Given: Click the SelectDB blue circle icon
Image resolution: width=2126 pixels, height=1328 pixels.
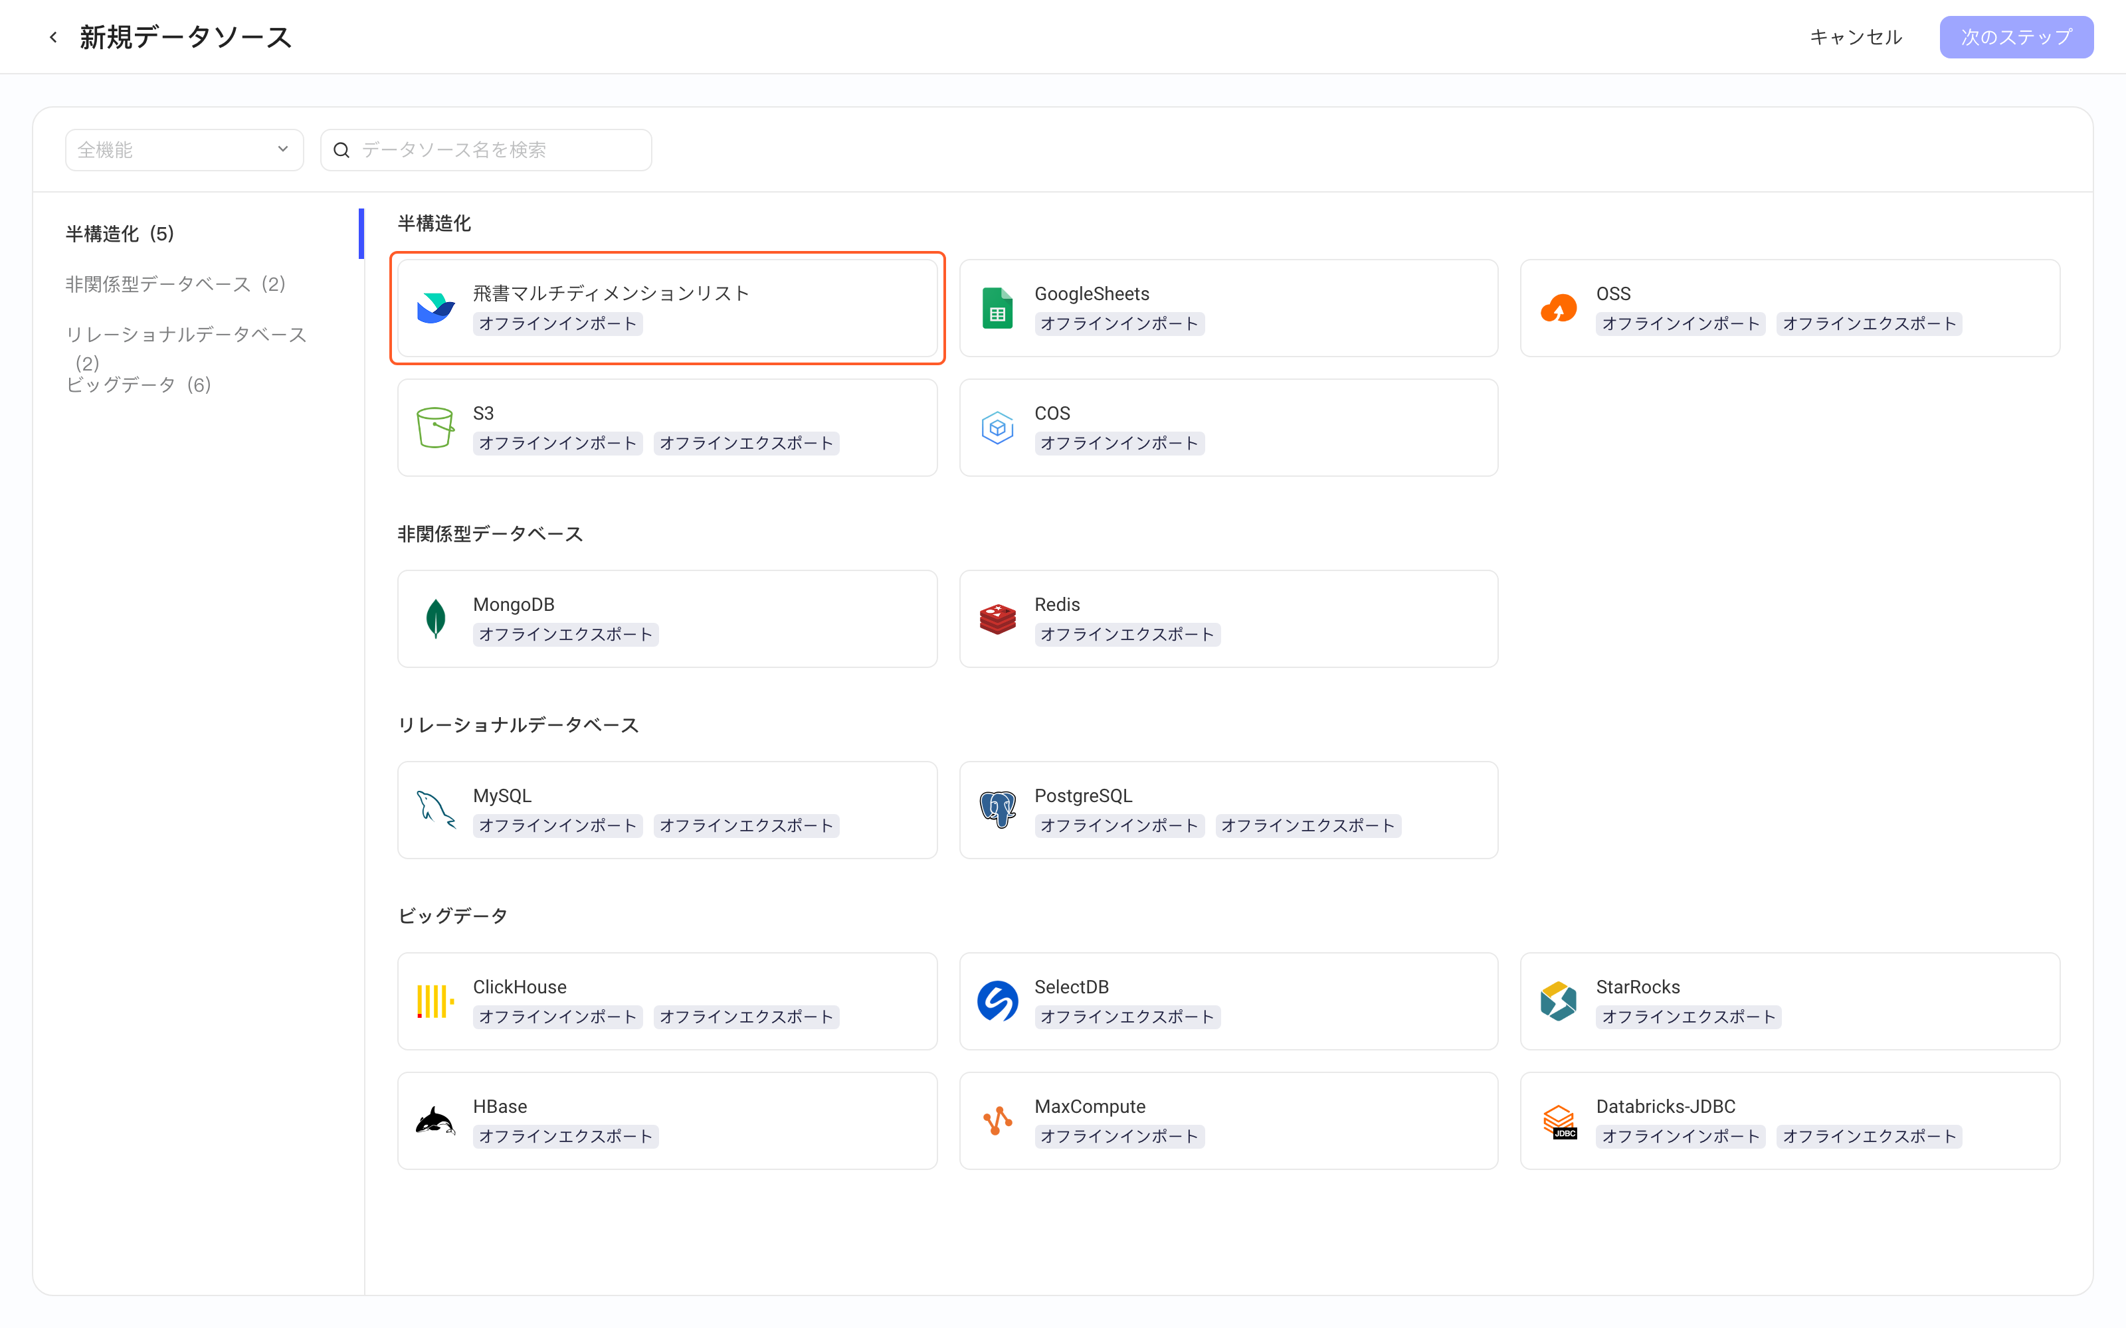Looking at the screenshot, I should pyautogui.click(x=997, y=1001).
